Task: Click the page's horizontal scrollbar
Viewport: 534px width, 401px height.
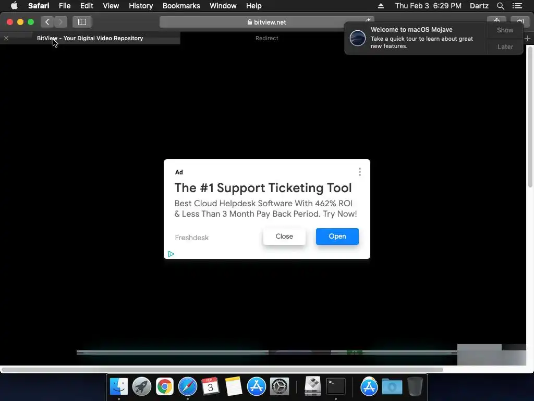Action: pos(222,370)
